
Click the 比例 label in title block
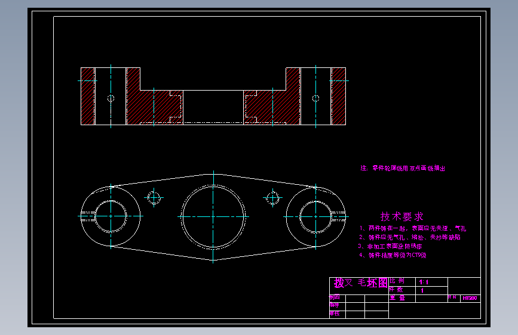pyautogui.click(x=397, y=281)
